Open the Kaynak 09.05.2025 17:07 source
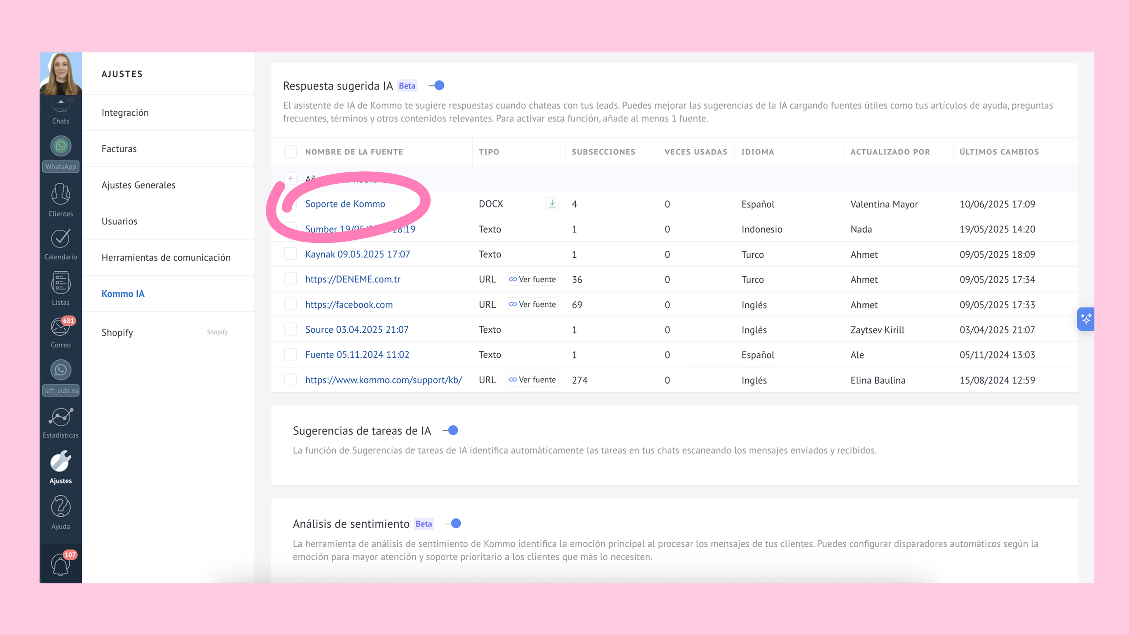The width and height of the screenshot is (1129, 634). point(357,254)
